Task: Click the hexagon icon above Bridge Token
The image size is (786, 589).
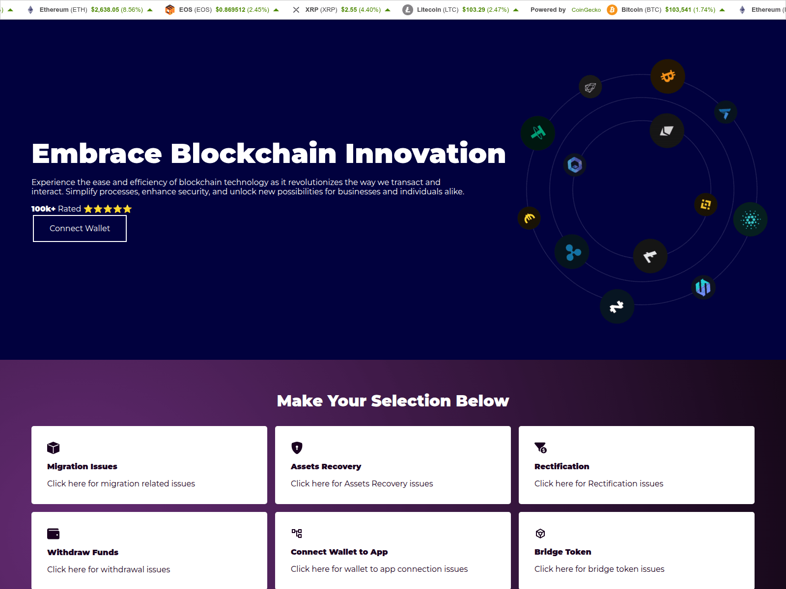Action: point(540,534)
